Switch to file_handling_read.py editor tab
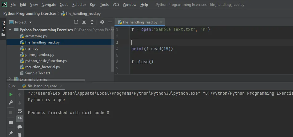 click(140, 22)
